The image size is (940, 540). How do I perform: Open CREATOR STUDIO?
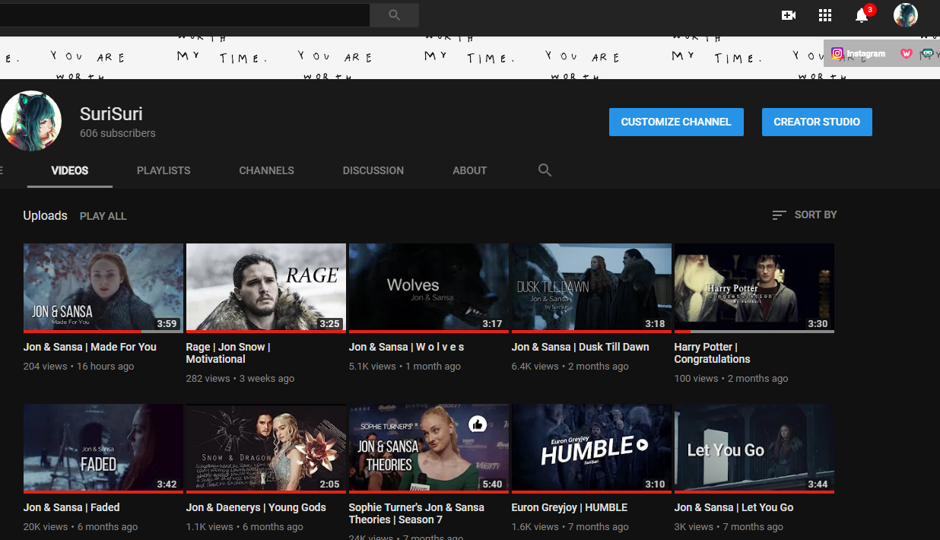pyautogui.click(x=817, y=122)
